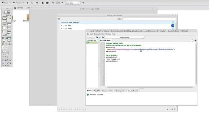The width and height of the screenshot is (209, 117).
Task: Select the Run (browse) pointer tool
Action: point(5,12)
